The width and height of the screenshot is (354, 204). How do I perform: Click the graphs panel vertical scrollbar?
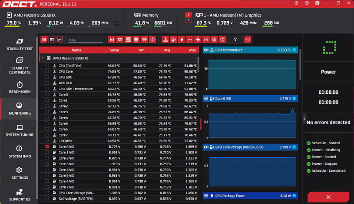300,65
